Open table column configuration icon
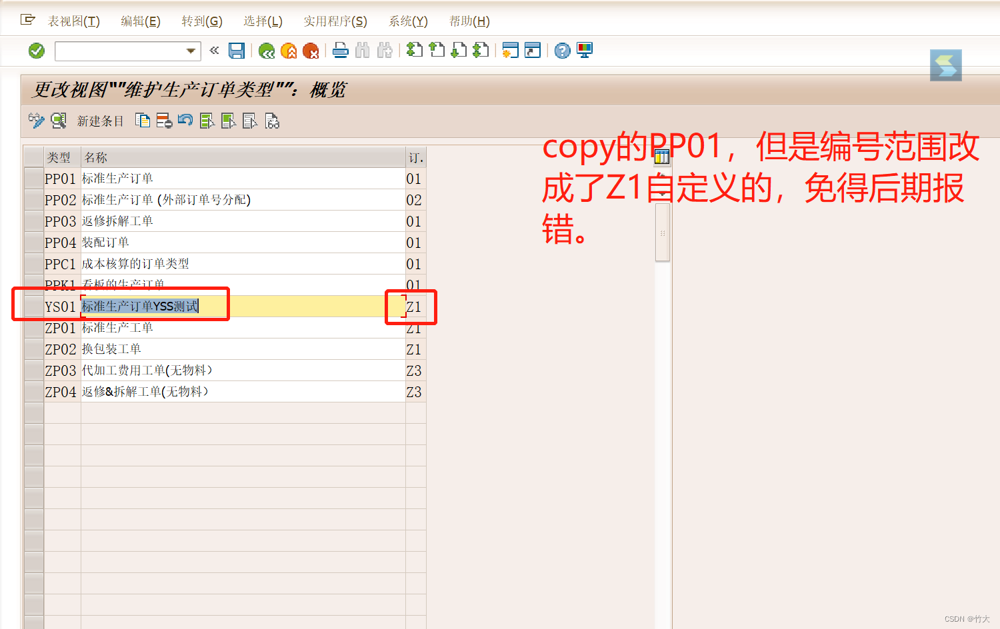The width and height of the screenshot is (1000, 629). 661,155
